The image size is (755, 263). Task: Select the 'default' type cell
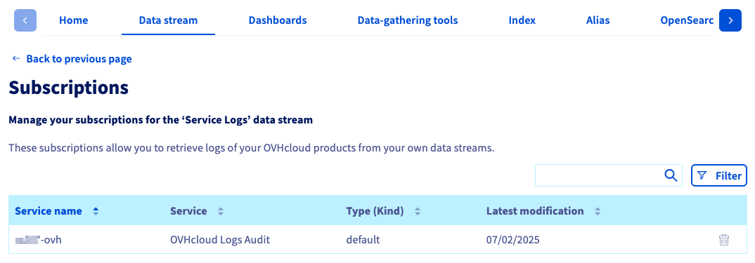(x=363, y=239)
